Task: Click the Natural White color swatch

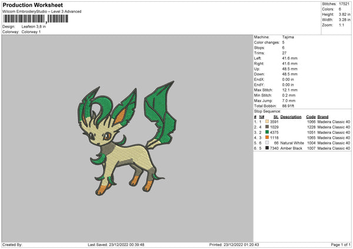Action: pos(267,143)
